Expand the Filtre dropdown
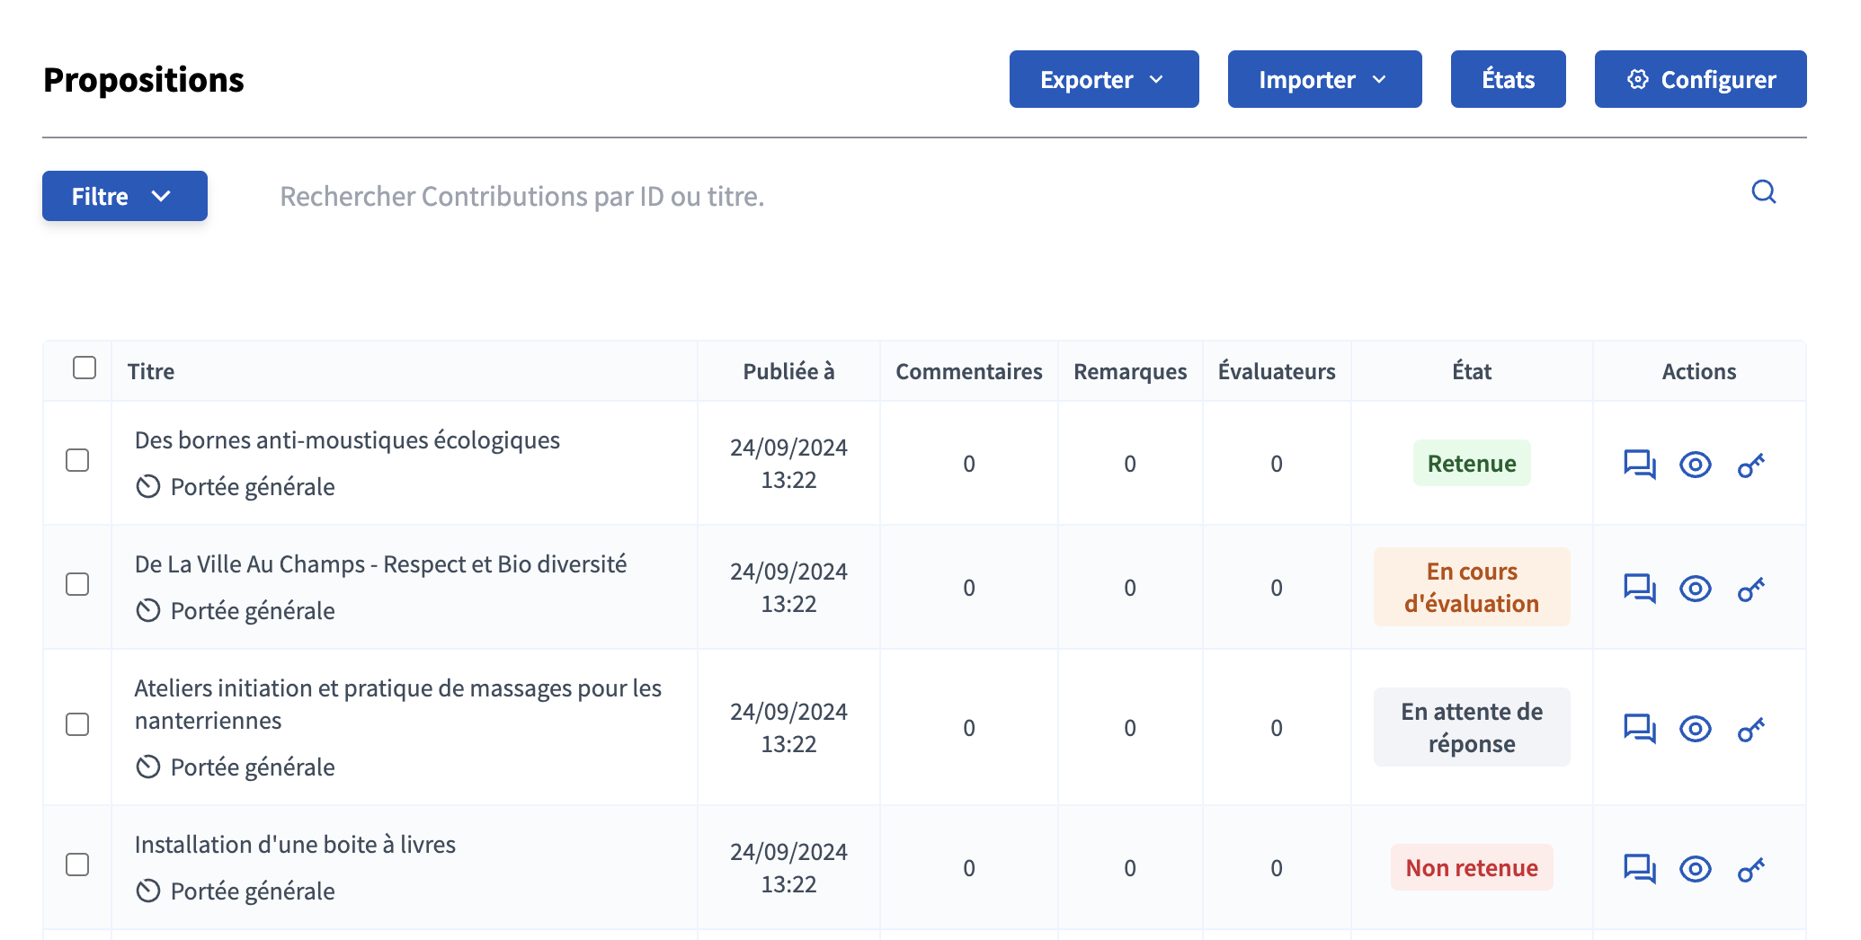 pos(125,196)
